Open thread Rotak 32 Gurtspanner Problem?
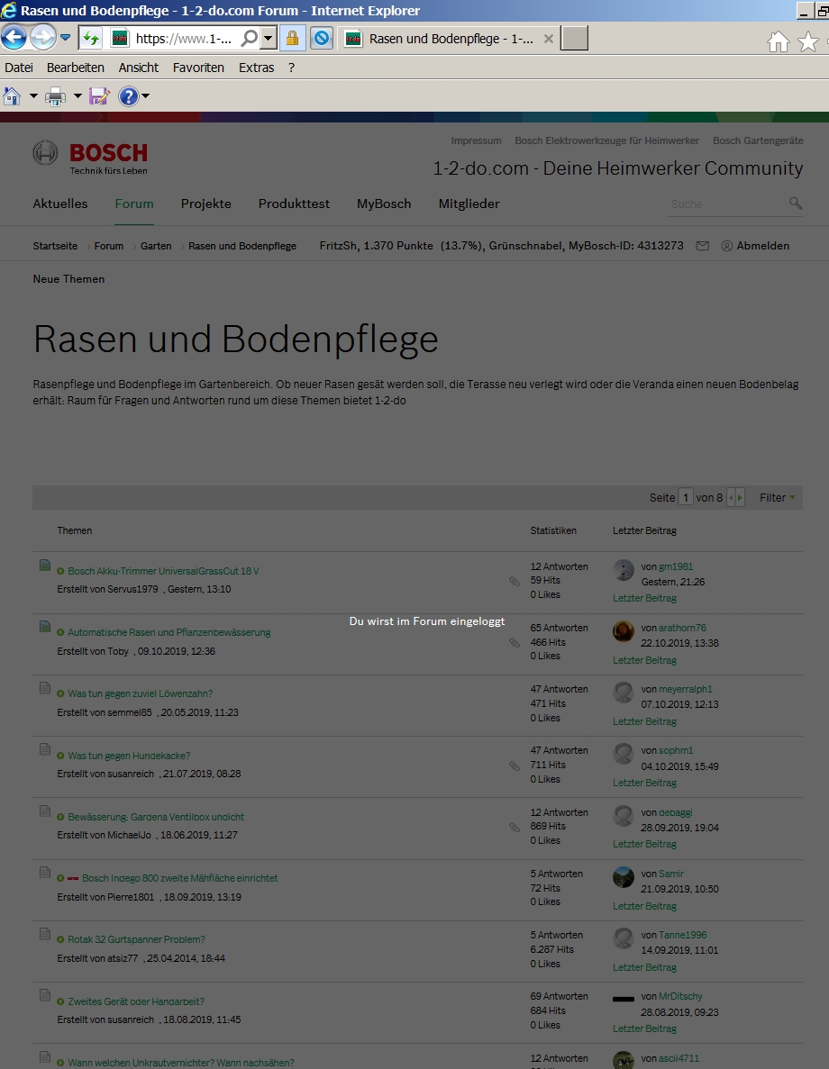 pos(136,939)
